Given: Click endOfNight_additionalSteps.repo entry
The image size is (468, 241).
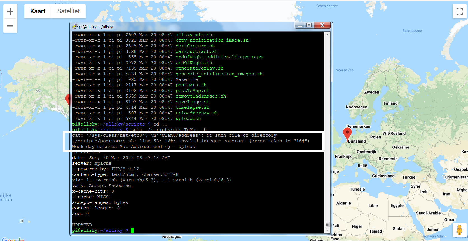Looking at the screenshot, I should point(219,57).
